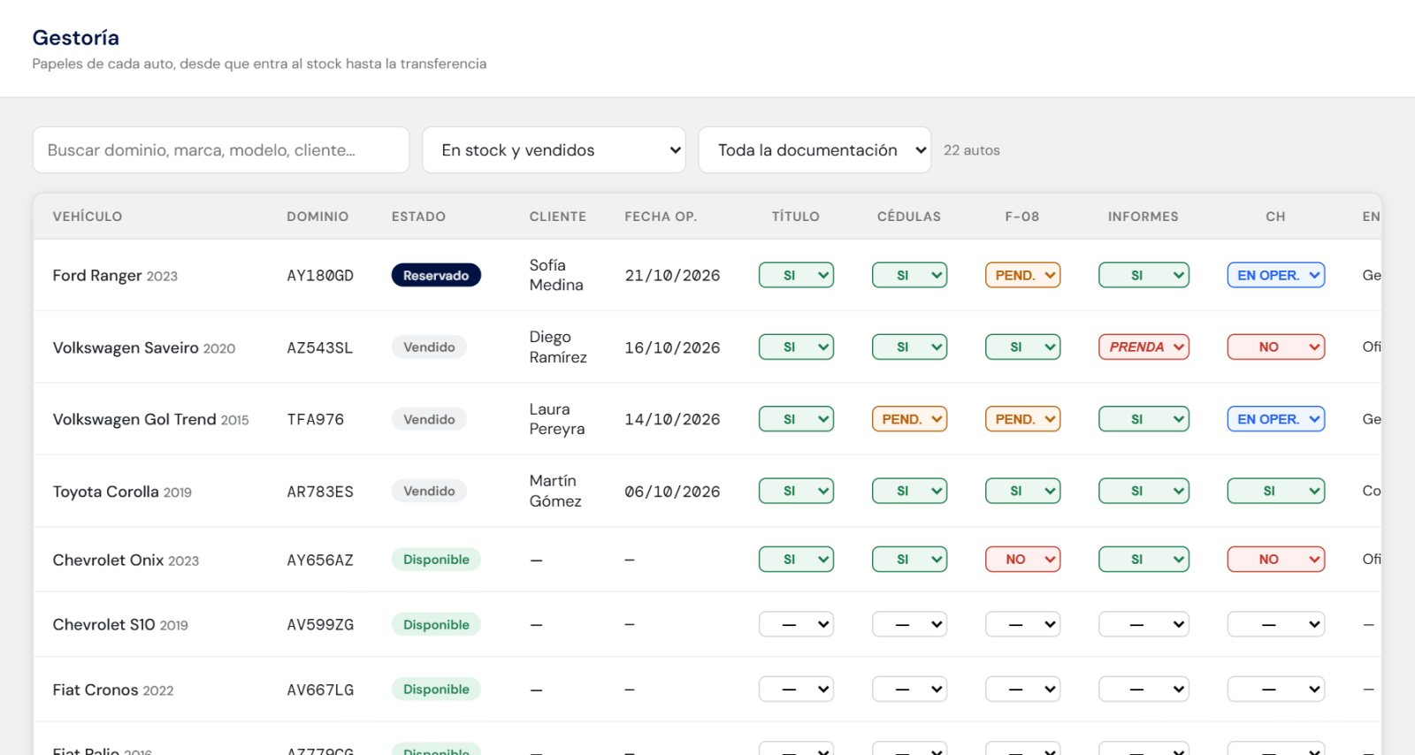Open Volkswagen Saveiro PRENDA Informes dropdown

[x=1143, y=347]
